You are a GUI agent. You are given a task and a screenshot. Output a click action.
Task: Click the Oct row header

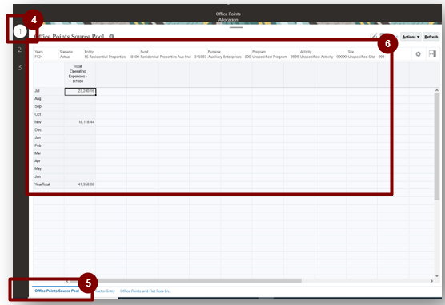click(x=49, y=114)
